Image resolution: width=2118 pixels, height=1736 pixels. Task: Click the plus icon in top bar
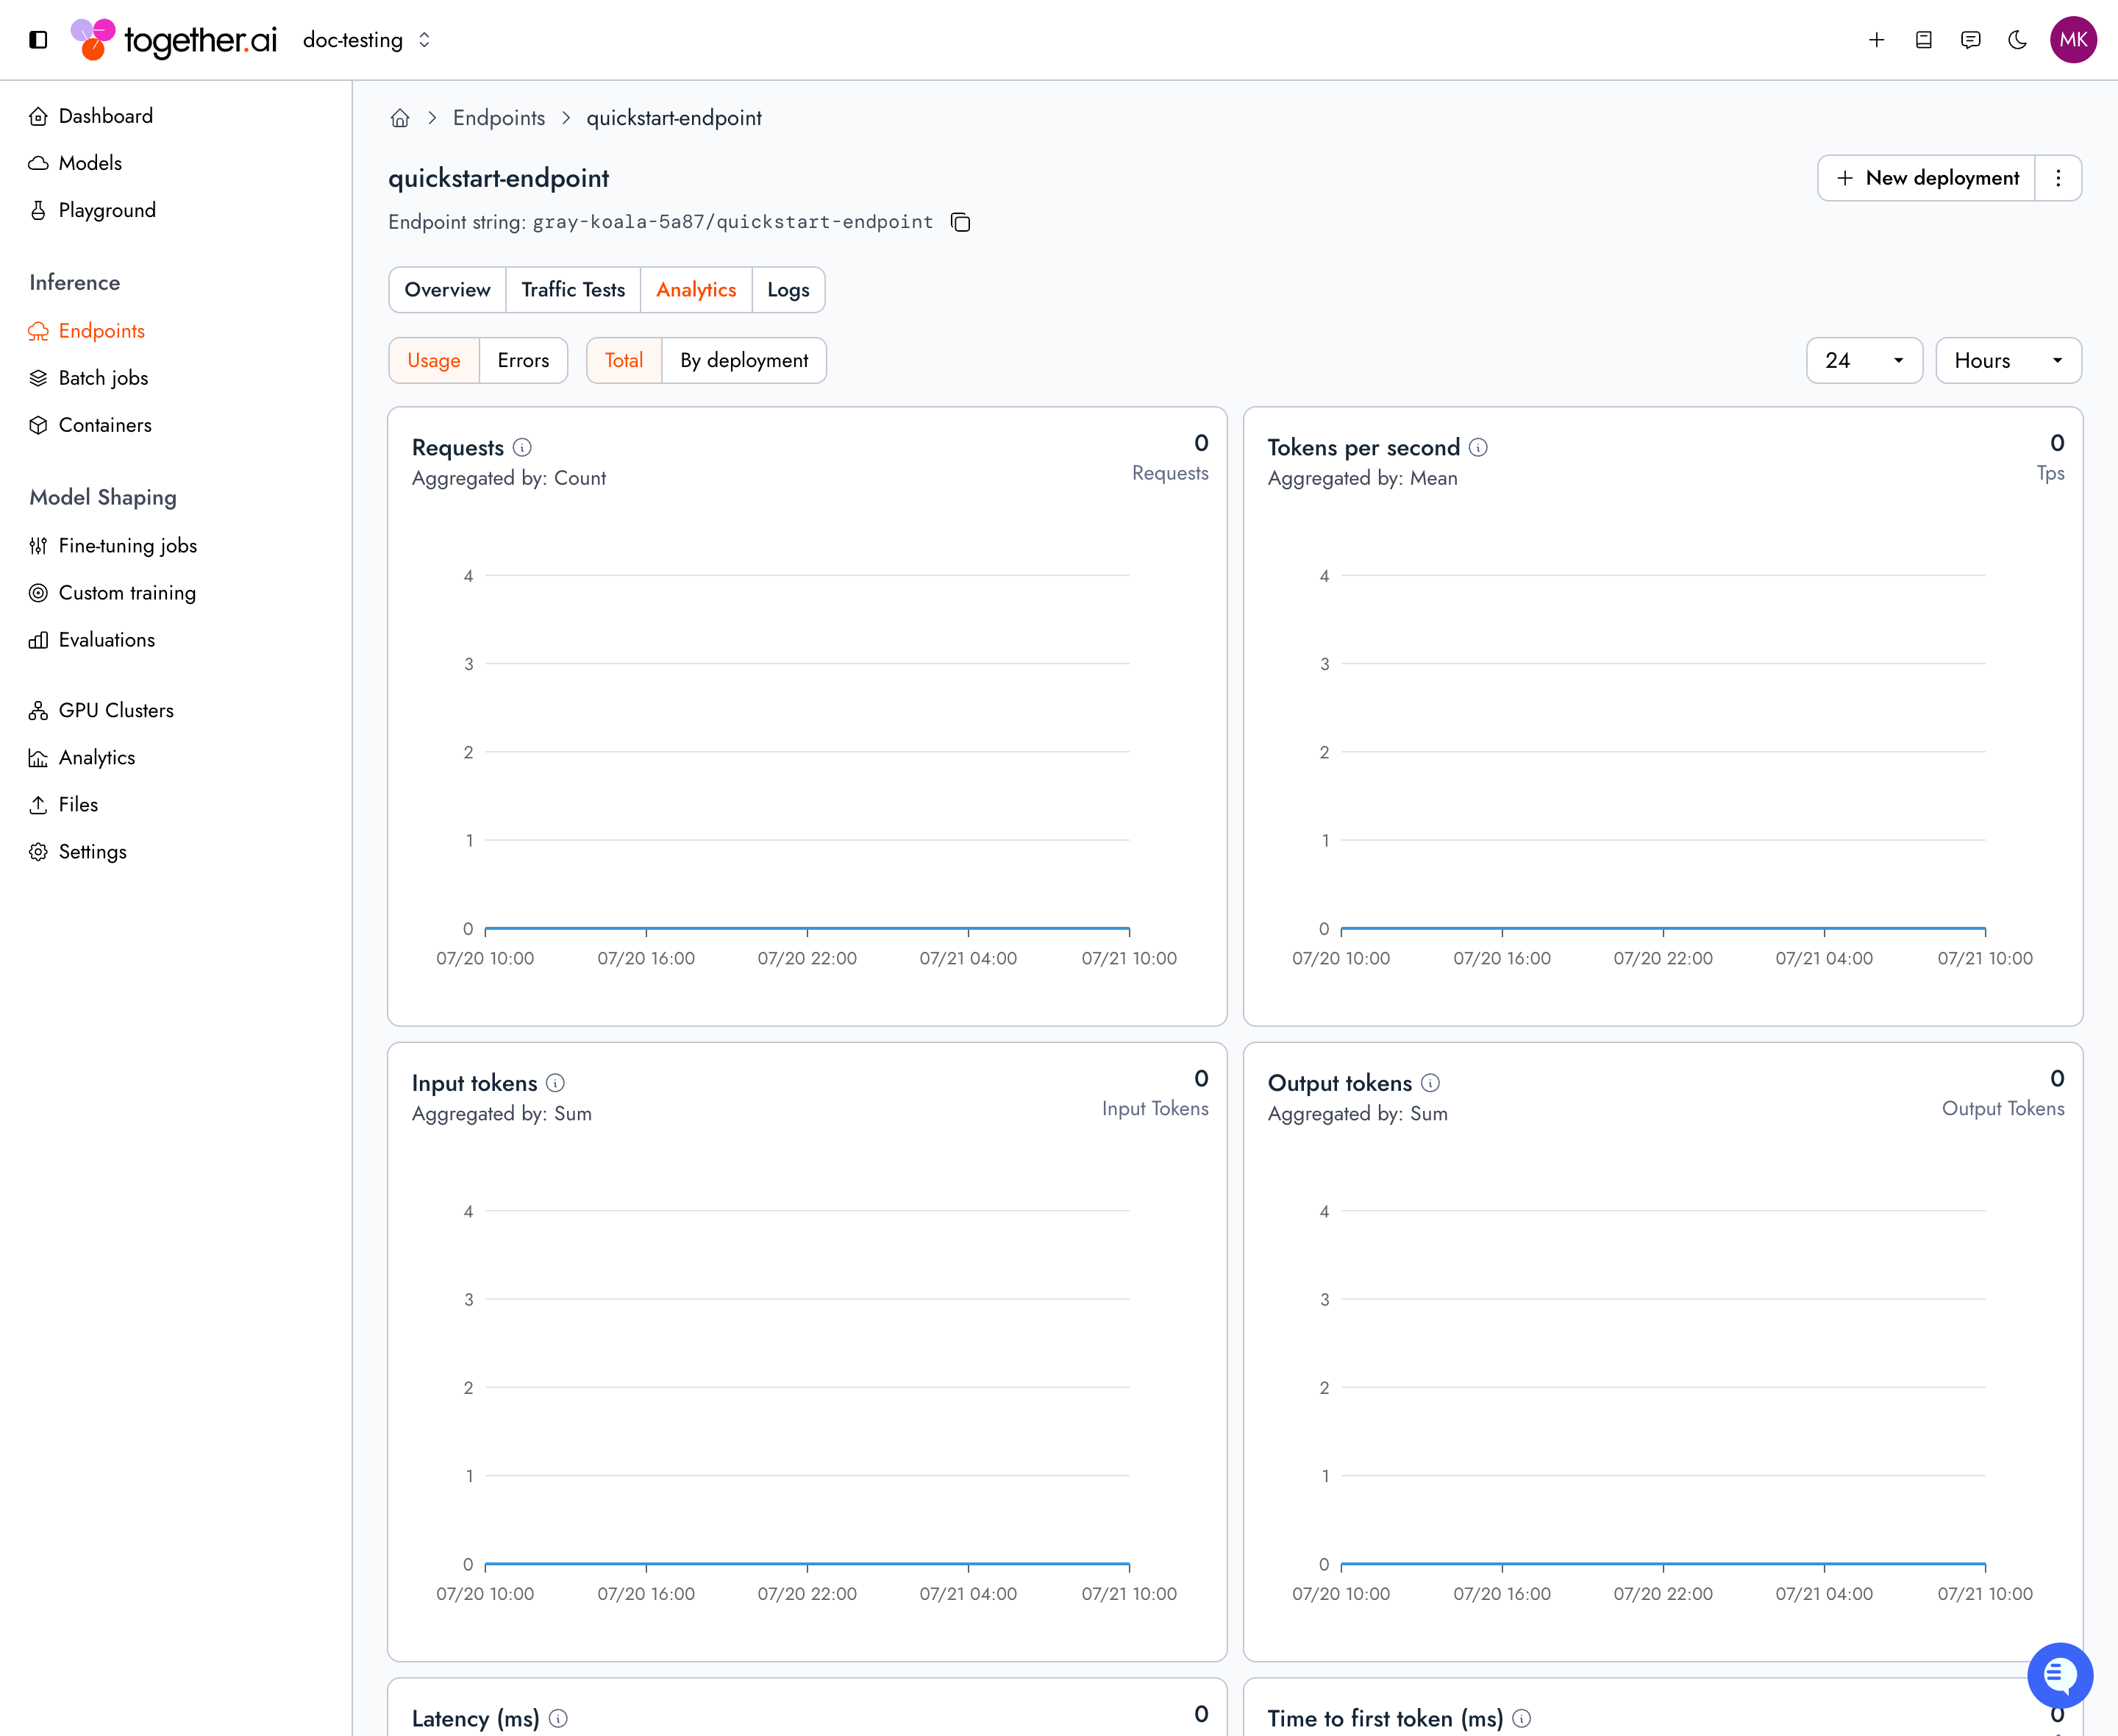1876,40
